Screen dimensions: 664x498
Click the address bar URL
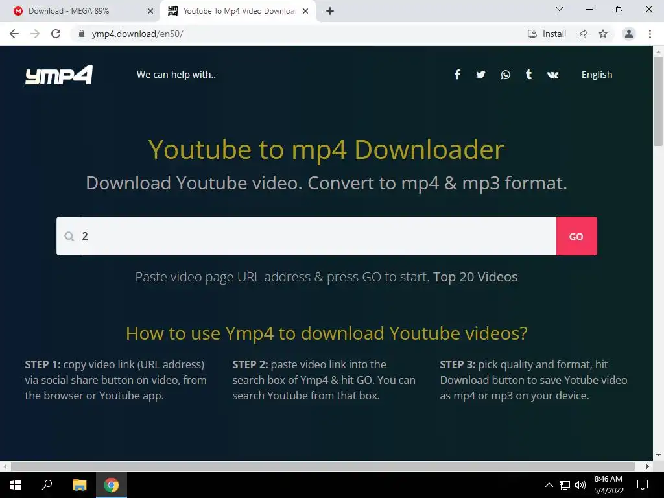pos(137,34)
